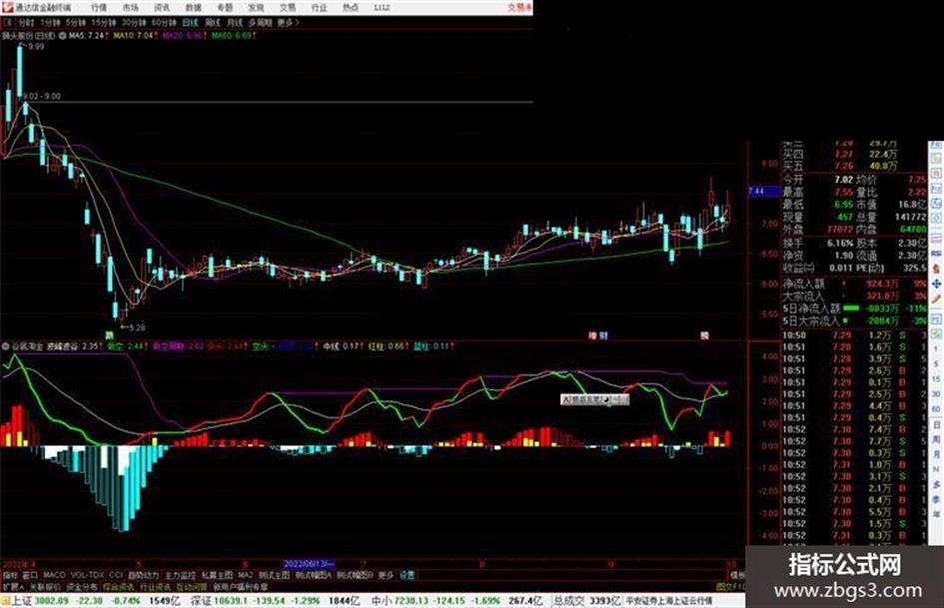The height and width of the screenshot is (608, 944).
Task: Click the 中小 index value in status bar
Action: [412, 601]
